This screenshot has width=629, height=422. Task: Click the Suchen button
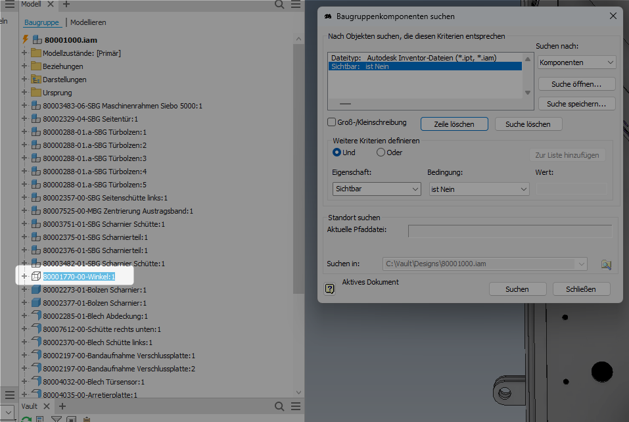coord(517,289)
